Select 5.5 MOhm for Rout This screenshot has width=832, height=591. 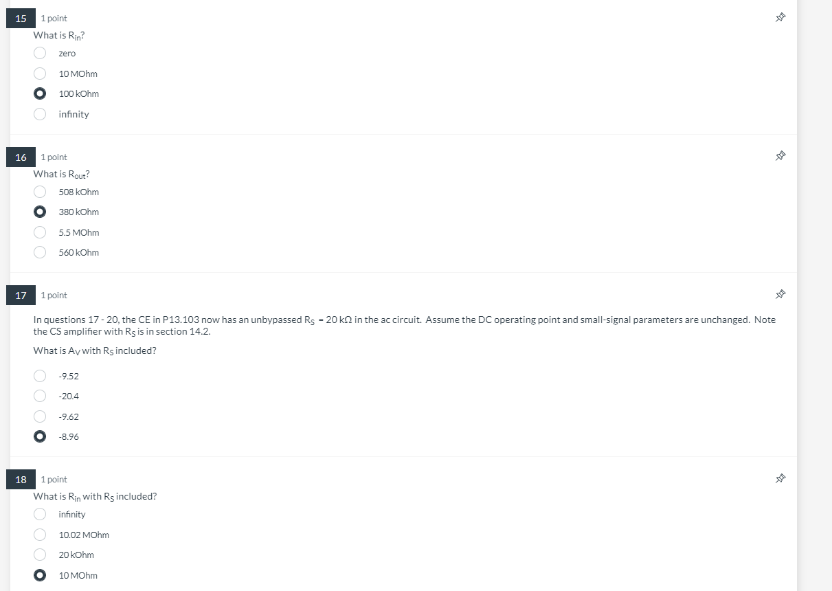click(41, 232)
